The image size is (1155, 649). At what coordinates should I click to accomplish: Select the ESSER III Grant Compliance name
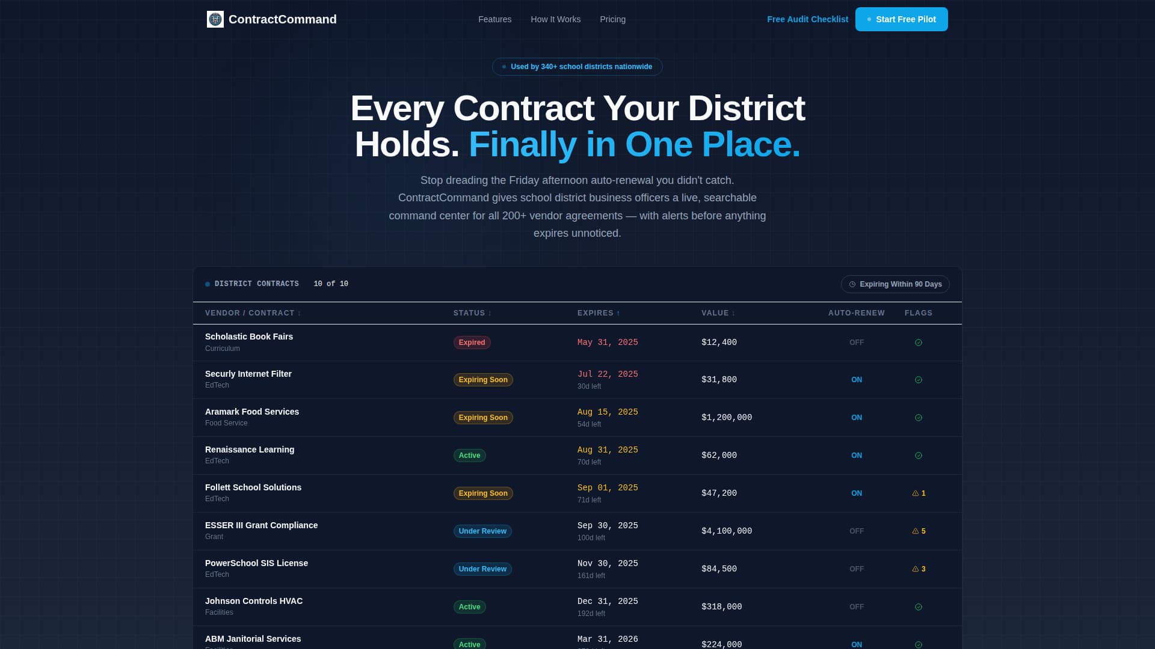(x=261, y=525)
